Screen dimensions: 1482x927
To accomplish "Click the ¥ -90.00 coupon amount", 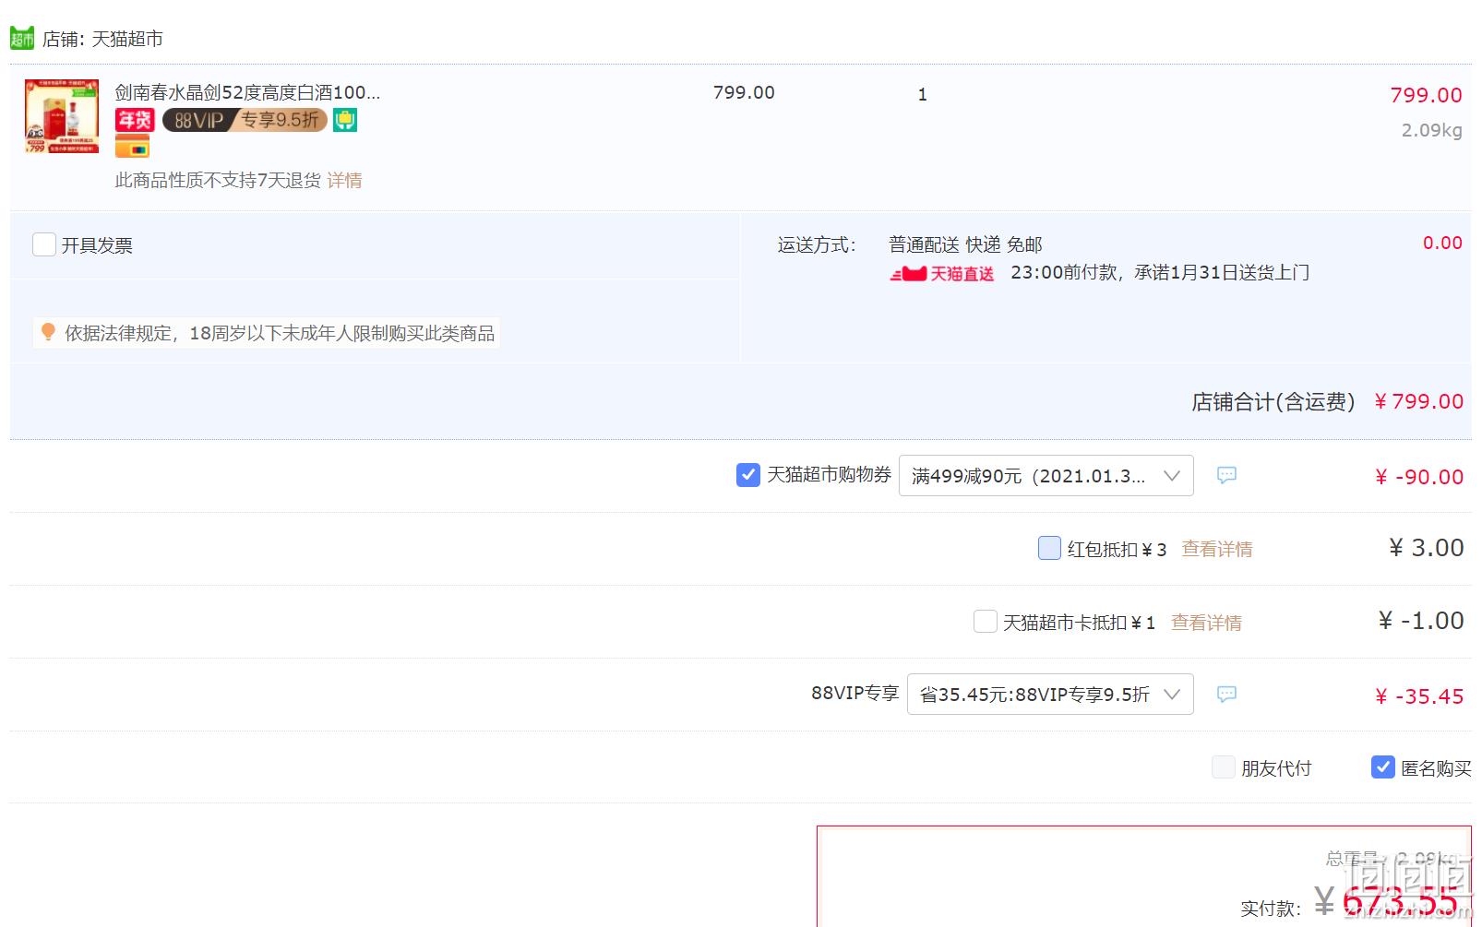I will [x=1419, y=477].
